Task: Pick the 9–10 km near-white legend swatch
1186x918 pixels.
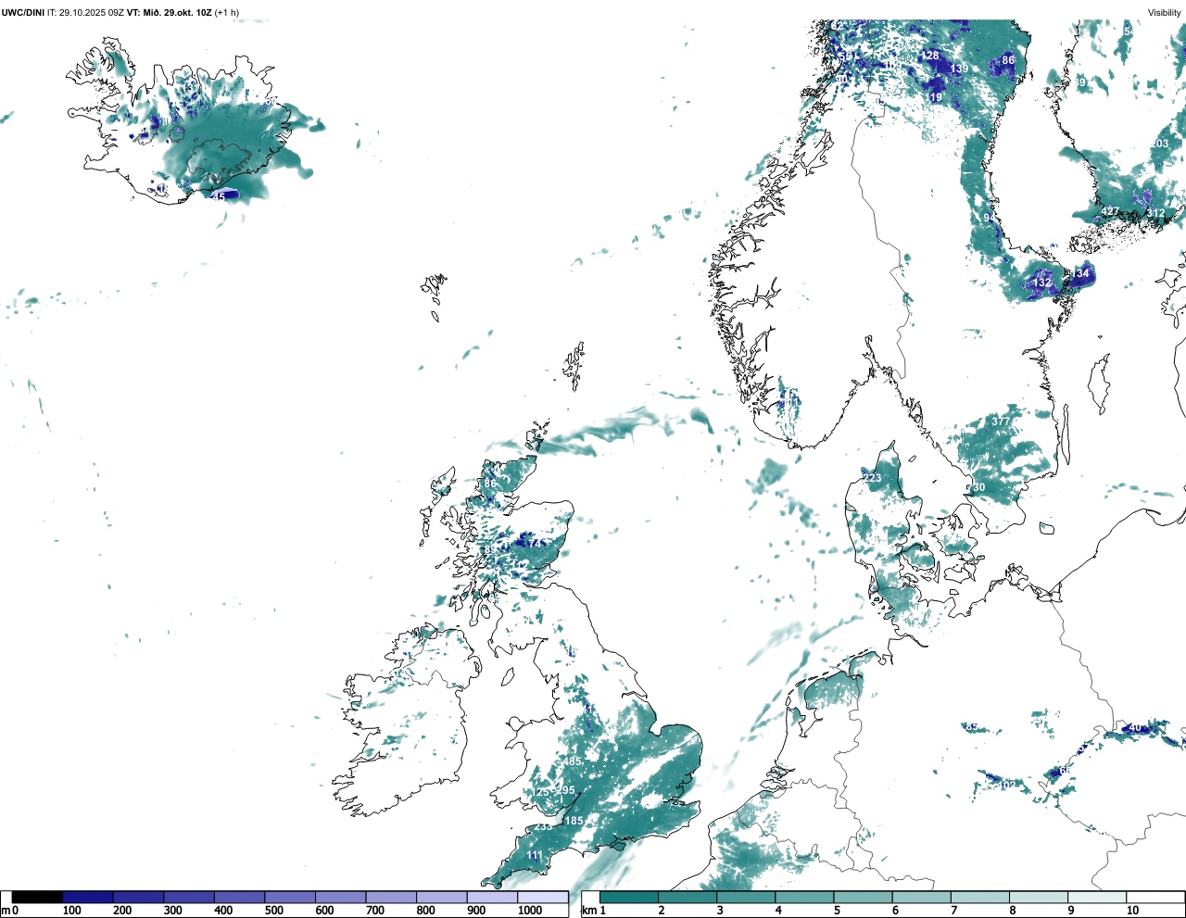Action: pyautogui.click(x=1096, y=898)
